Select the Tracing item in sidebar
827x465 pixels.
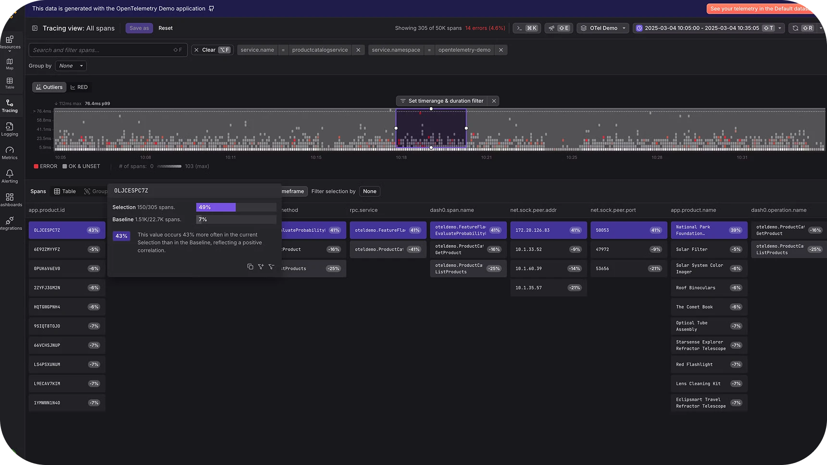(10, 106)
